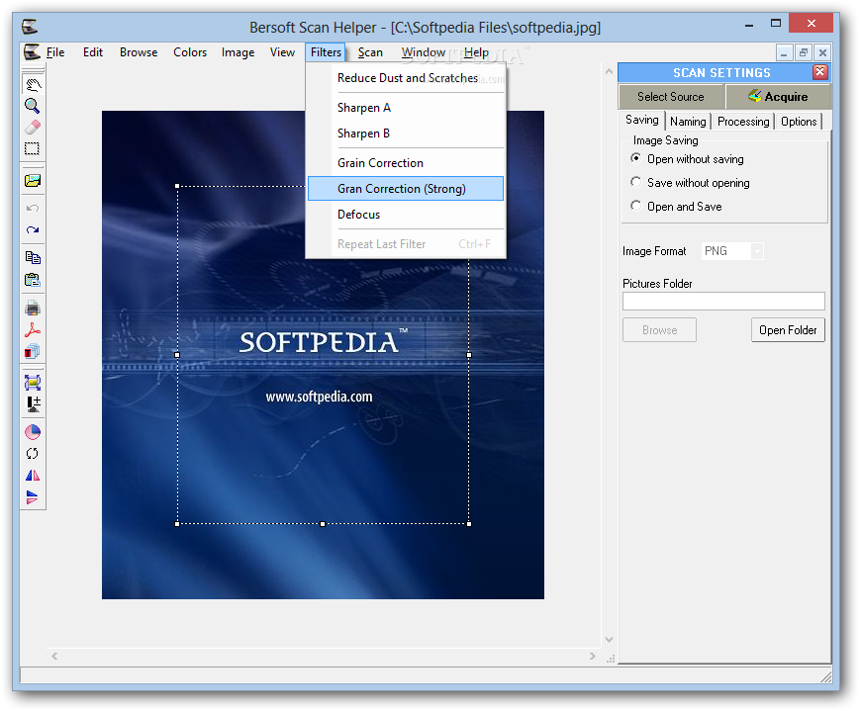Select Open and Save option
The width and height of the screenshot is (860, 711).
[x=676, y=206]
